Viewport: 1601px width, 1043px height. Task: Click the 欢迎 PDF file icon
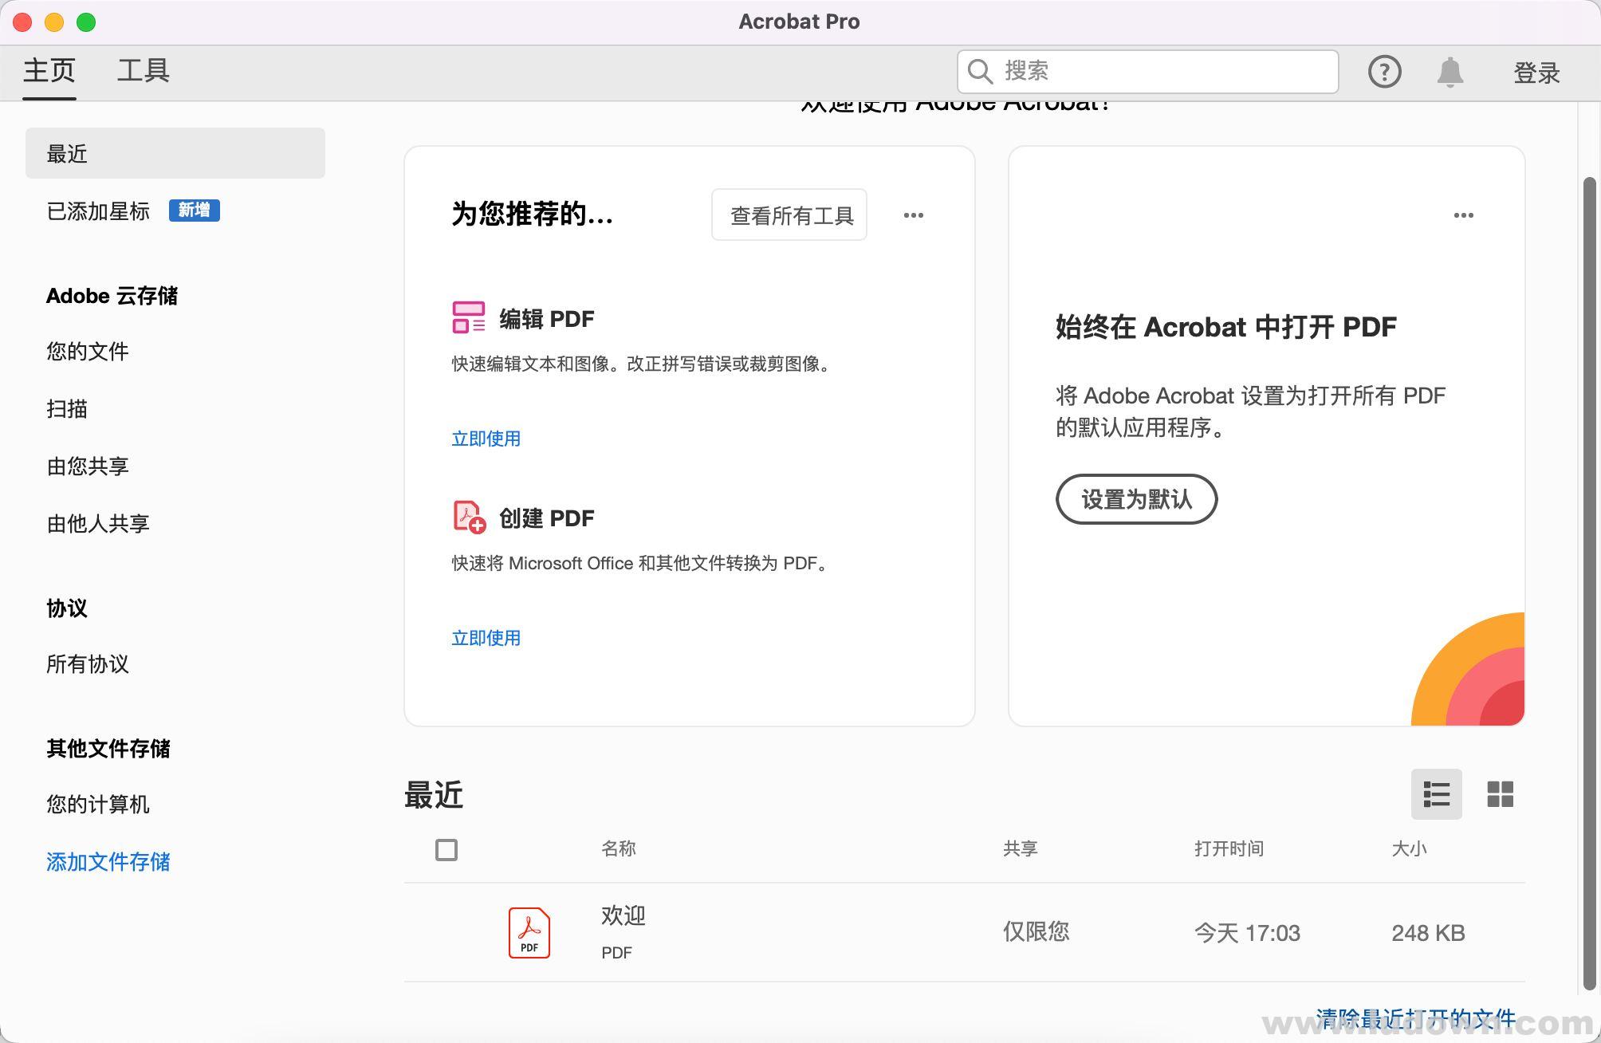click(x=529, y=932)
